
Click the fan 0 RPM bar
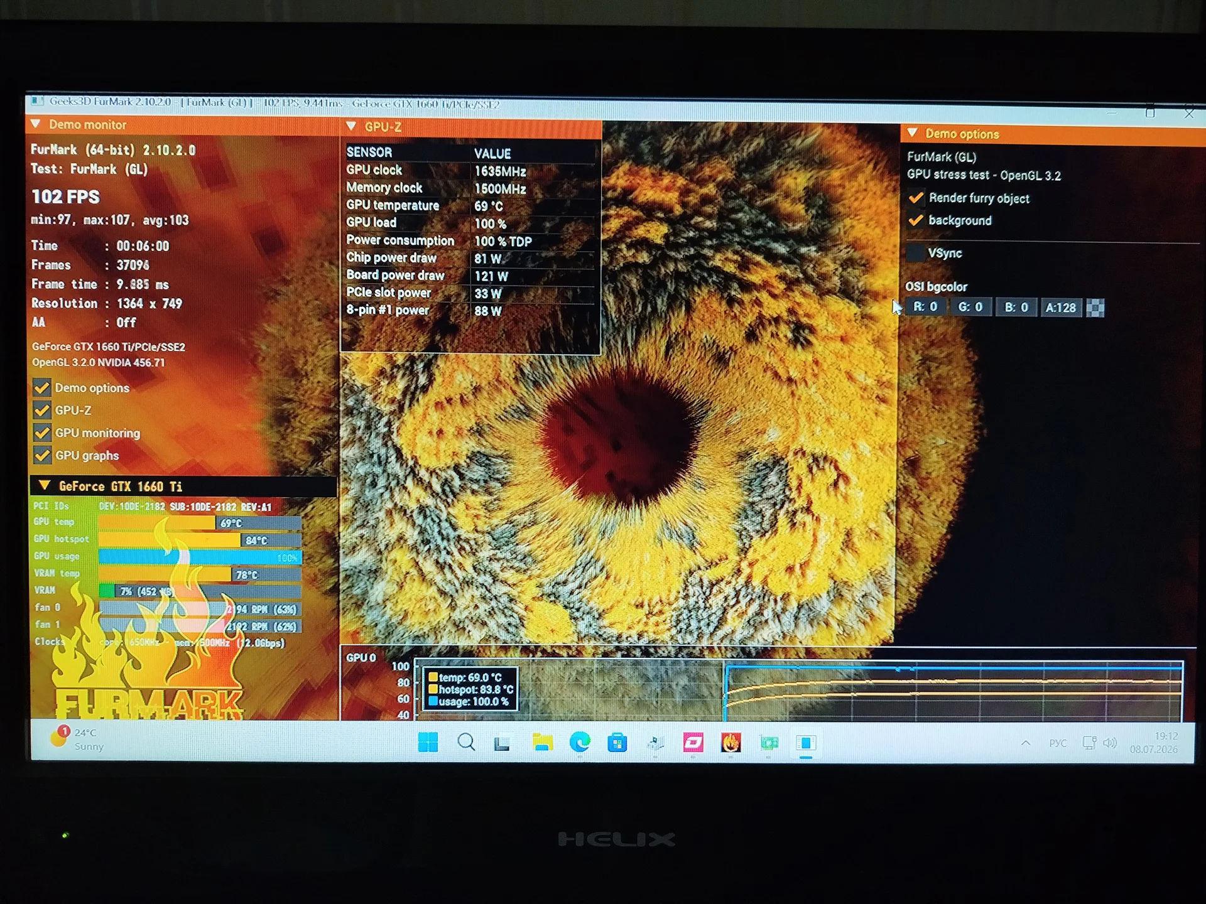pyautogui.click(x=200, y=609)
